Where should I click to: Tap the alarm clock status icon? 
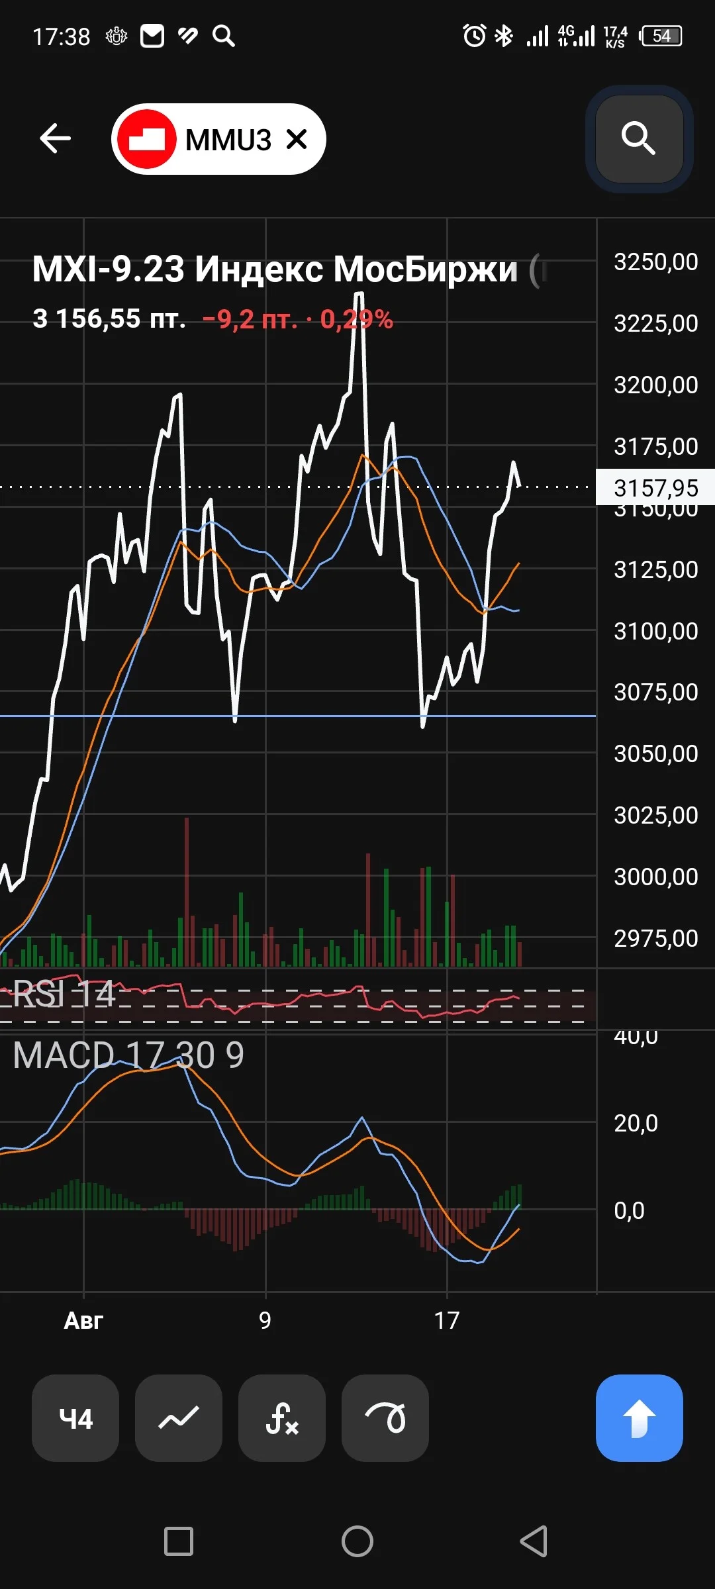point(474,36)
